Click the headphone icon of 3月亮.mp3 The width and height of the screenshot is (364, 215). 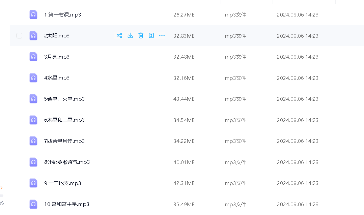33,57
